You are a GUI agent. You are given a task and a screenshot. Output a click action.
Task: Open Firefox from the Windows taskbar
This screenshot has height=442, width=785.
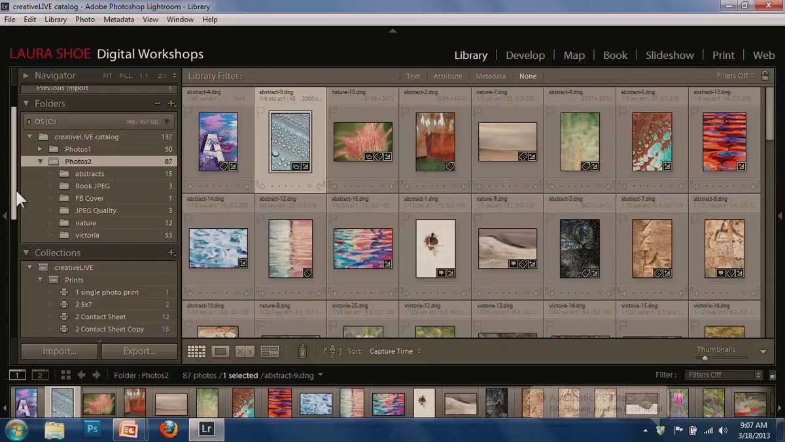click(x=169, y=429)
